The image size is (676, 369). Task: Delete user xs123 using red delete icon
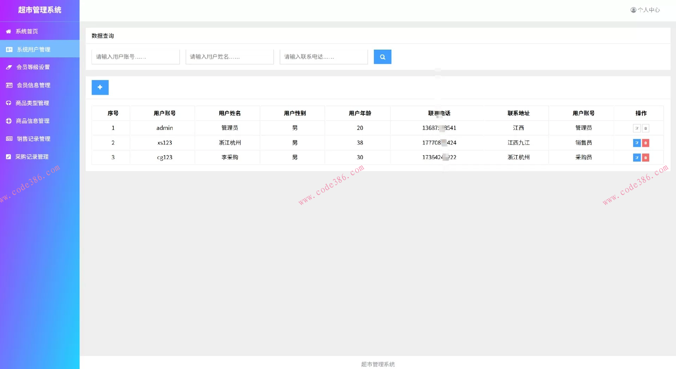(x=645, y=143)
